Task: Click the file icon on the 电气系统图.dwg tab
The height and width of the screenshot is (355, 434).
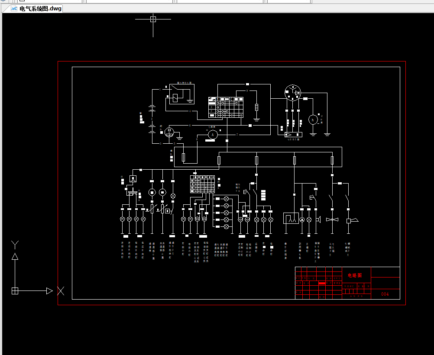Action: (14, 9)
